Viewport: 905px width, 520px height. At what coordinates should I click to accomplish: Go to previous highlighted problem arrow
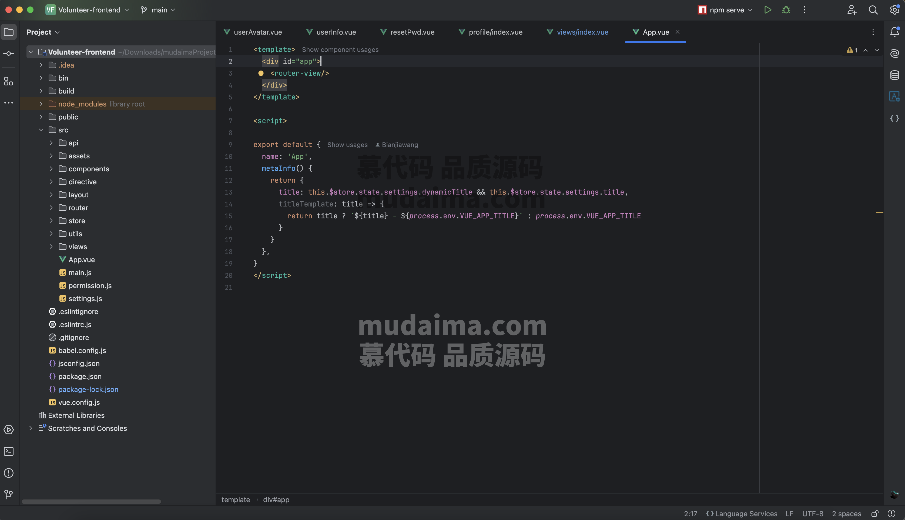(x=866, y=50)
